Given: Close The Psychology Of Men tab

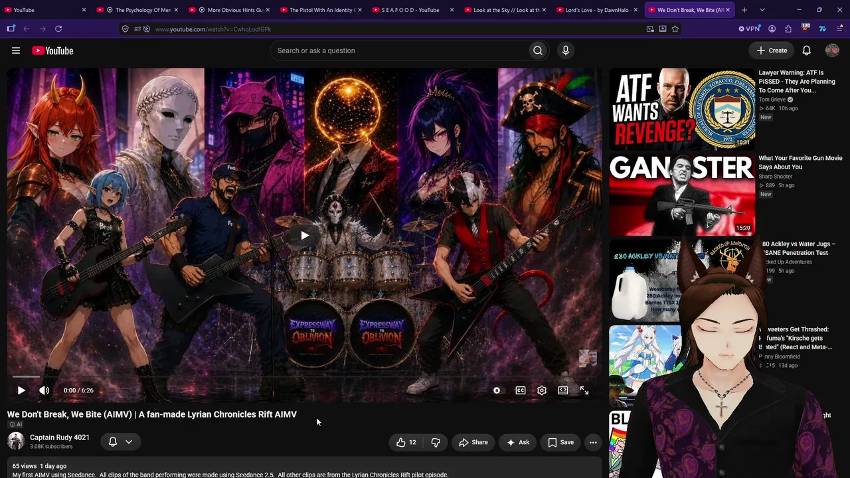Looking at the screenshot, I should 176,10.
